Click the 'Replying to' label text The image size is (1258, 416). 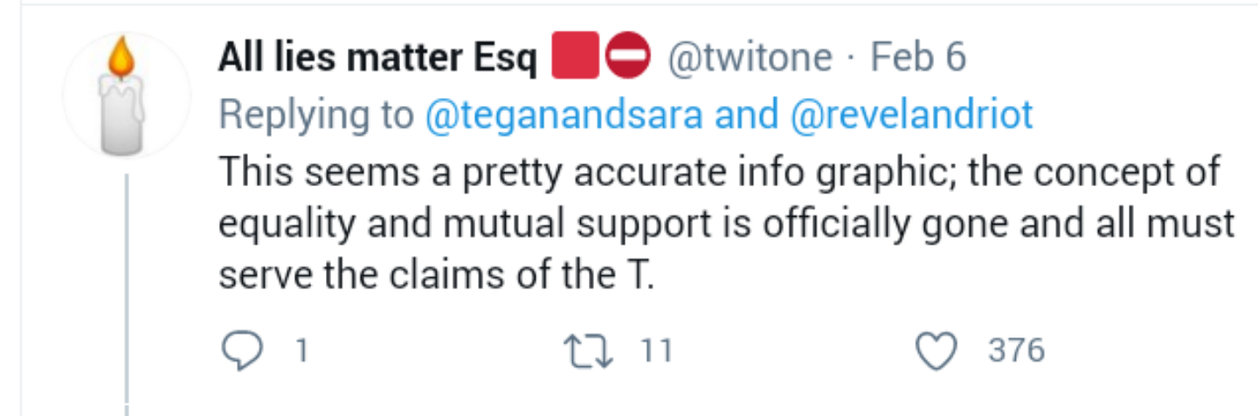click(316, 114)
